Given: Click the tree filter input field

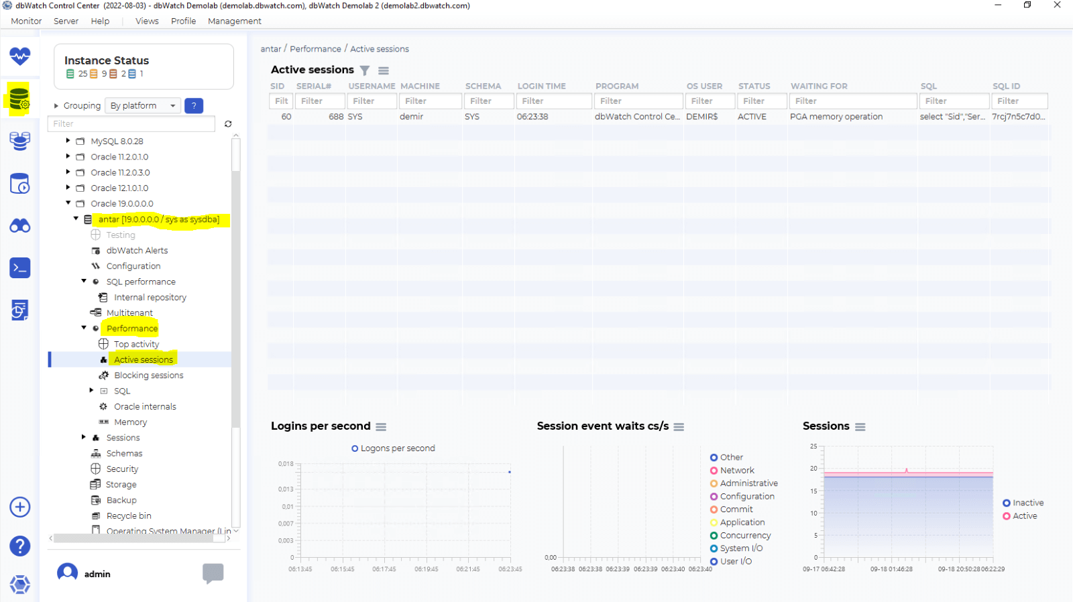Looking at the screenshot, I should point(131,124).
